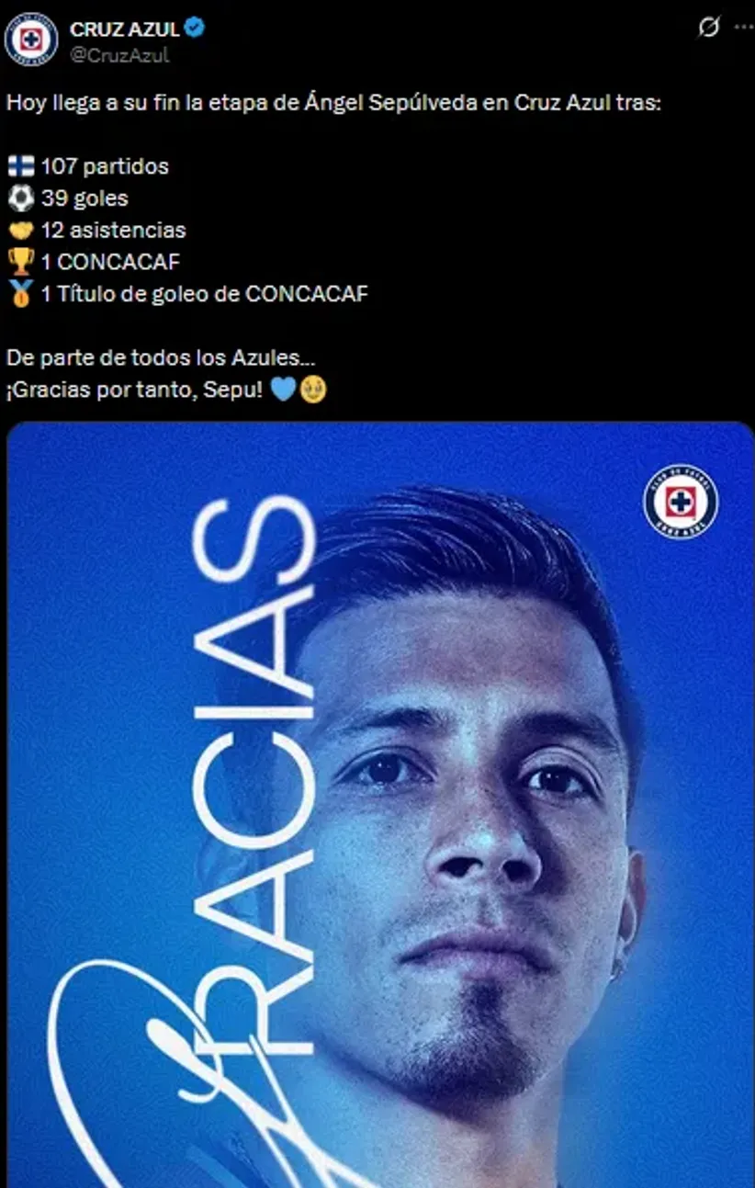Viewport: 755px width, 1188px height.
Task: Open the farewell image of the player
Action: [380, 805]
